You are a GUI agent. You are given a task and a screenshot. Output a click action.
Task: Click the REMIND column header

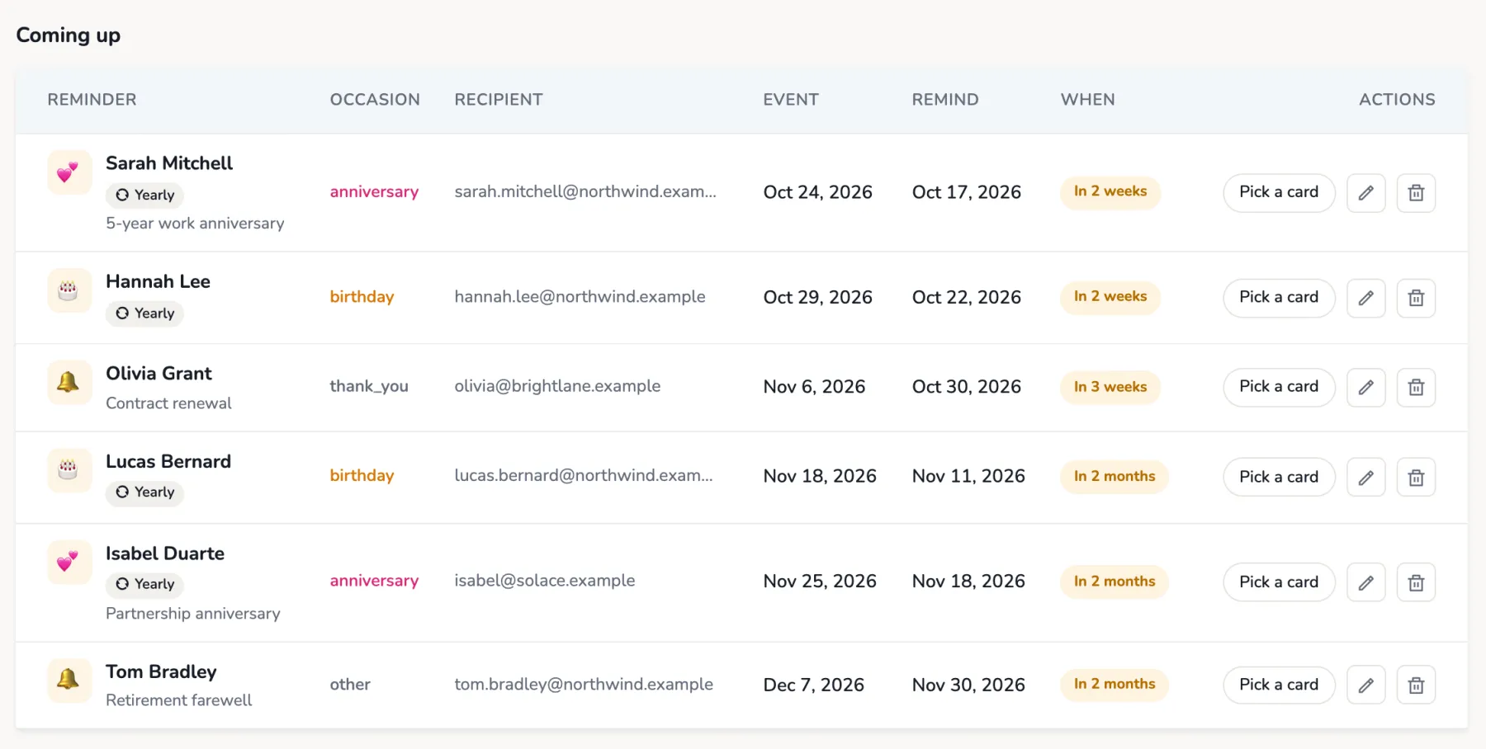coord(945,100)
